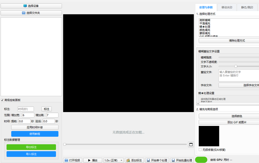259x163 pixels.
Task: Click the video progress slider handle
Action: [x=64, y=144]
